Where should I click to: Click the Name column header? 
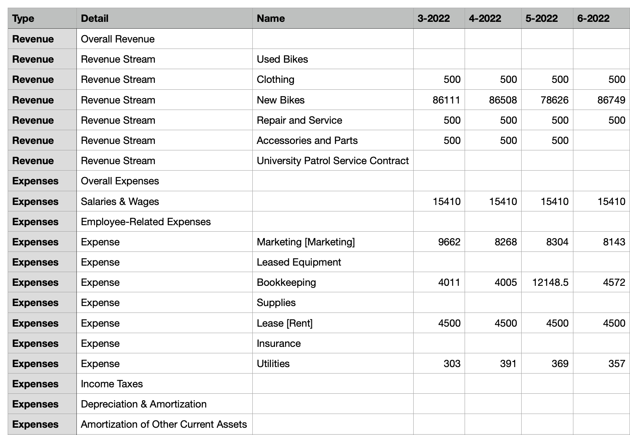(x=333, y=18)
